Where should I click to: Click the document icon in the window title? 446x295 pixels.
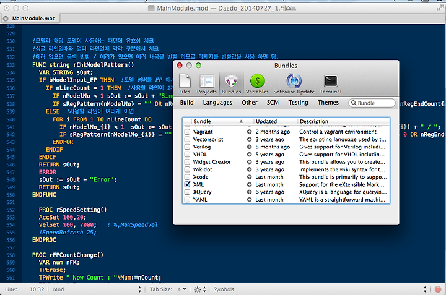pos(151,8)
